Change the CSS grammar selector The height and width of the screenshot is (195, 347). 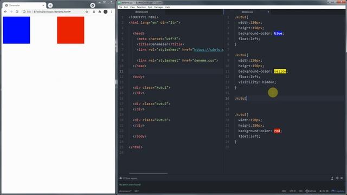pos(300,191)
